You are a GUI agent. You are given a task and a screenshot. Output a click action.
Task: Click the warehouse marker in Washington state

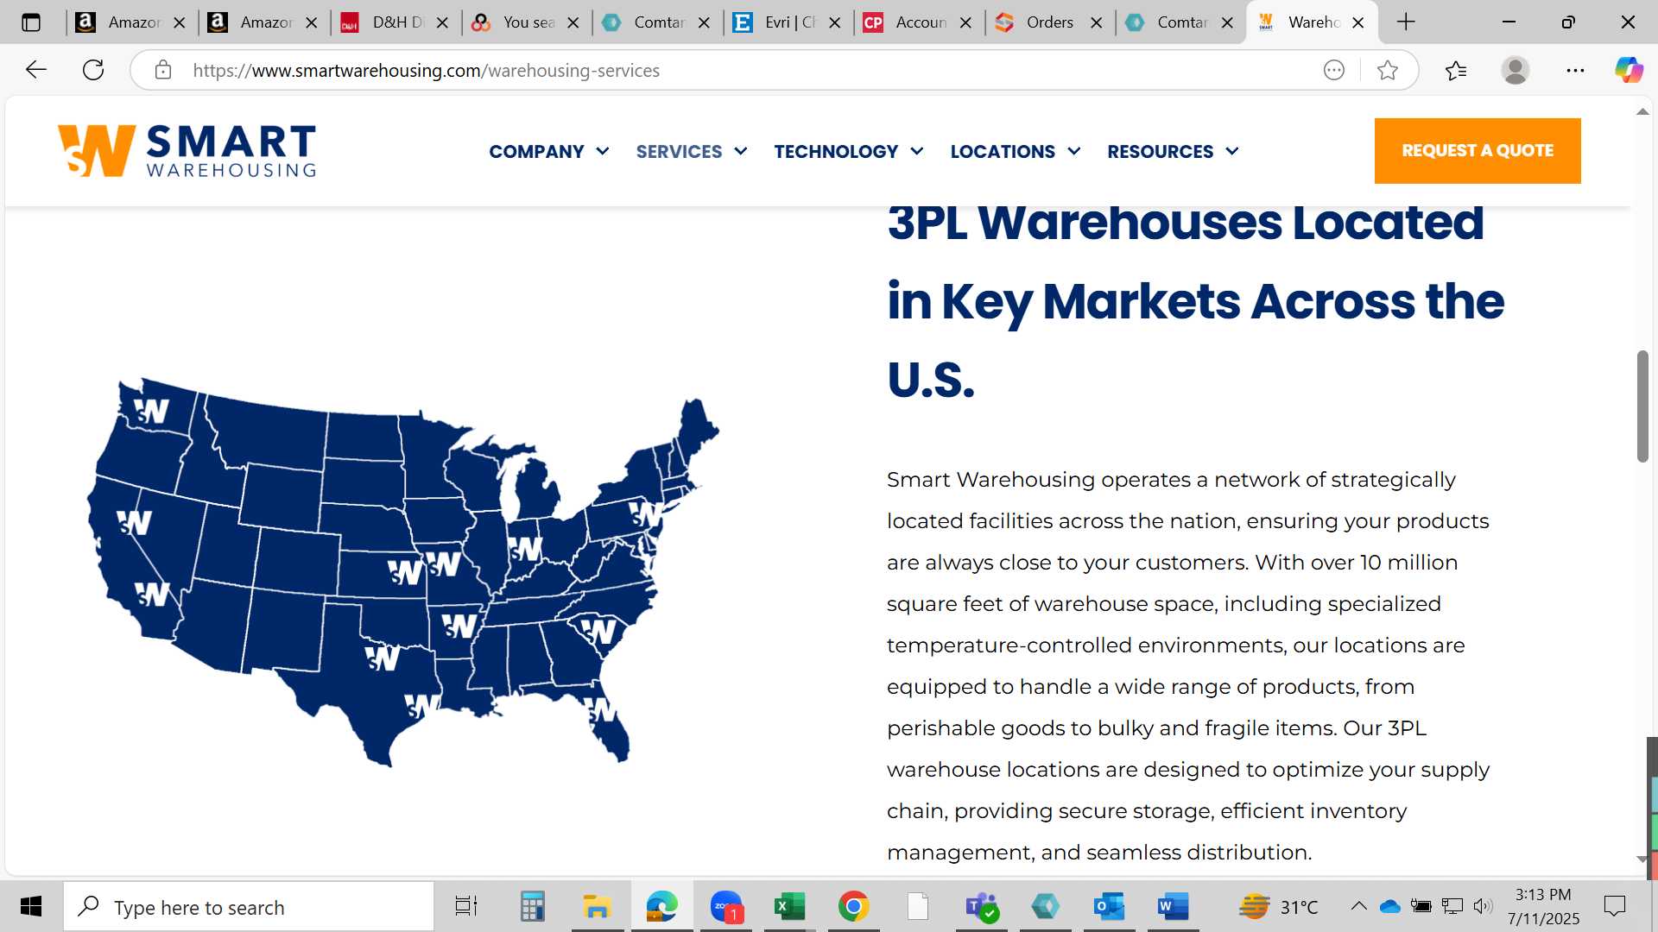tap(151, 412)
